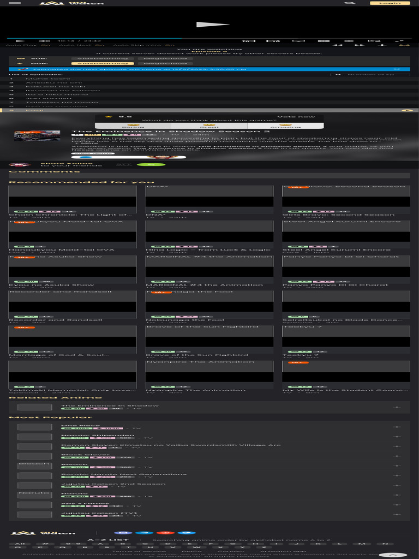Click the Boring rating emoji

coord(132,125)
